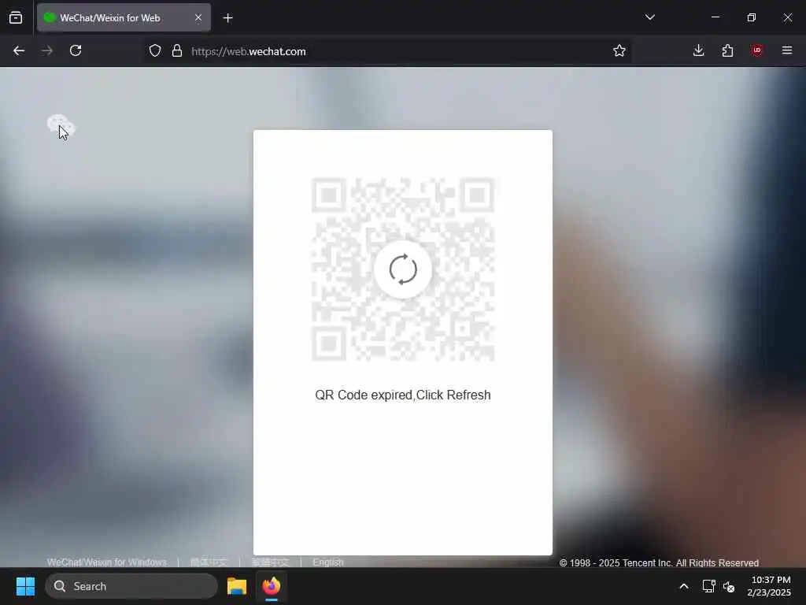Select the WeChat/Weixin for Web tab
This screenshot has height=605, width=806.
pyautogui.click(x=124, y=18)
